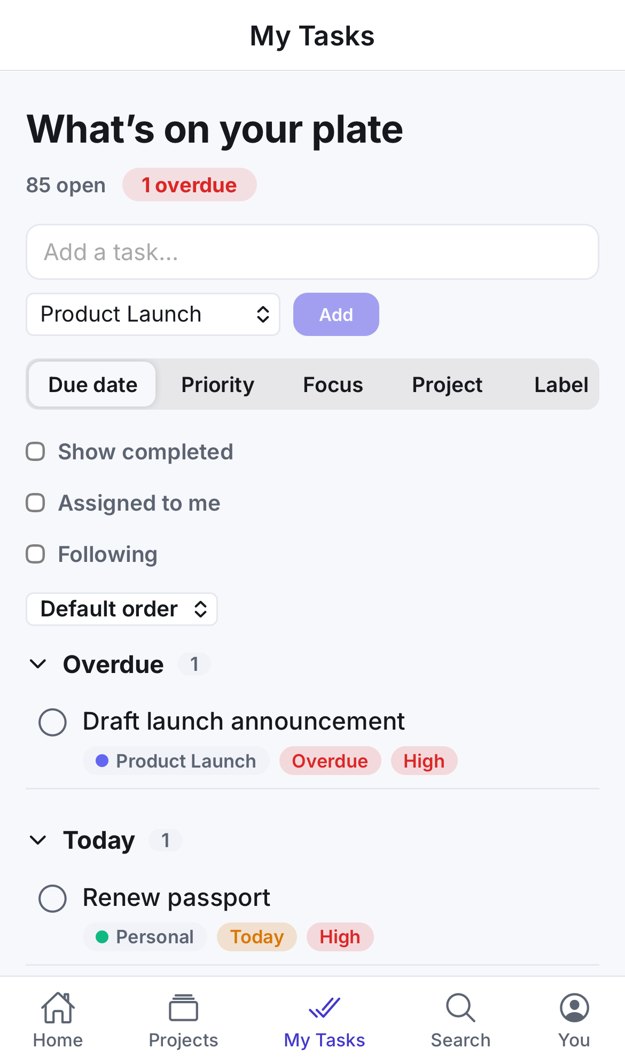Select the Focus grouping tab
625x1064 pixels.
[333, 385]
